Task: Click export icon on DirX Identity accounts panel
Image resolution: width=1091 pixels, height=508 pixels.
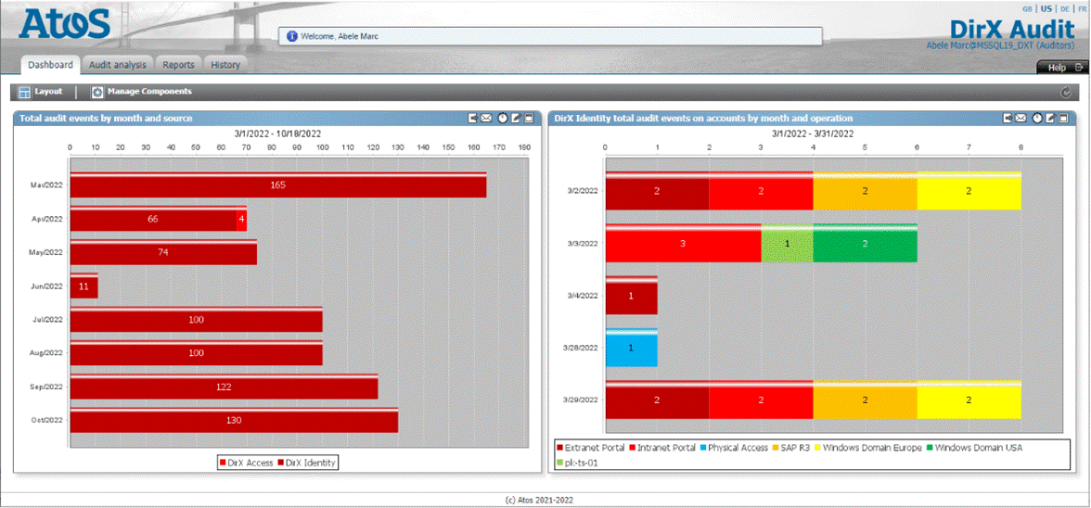Action: click(1008, 119)
